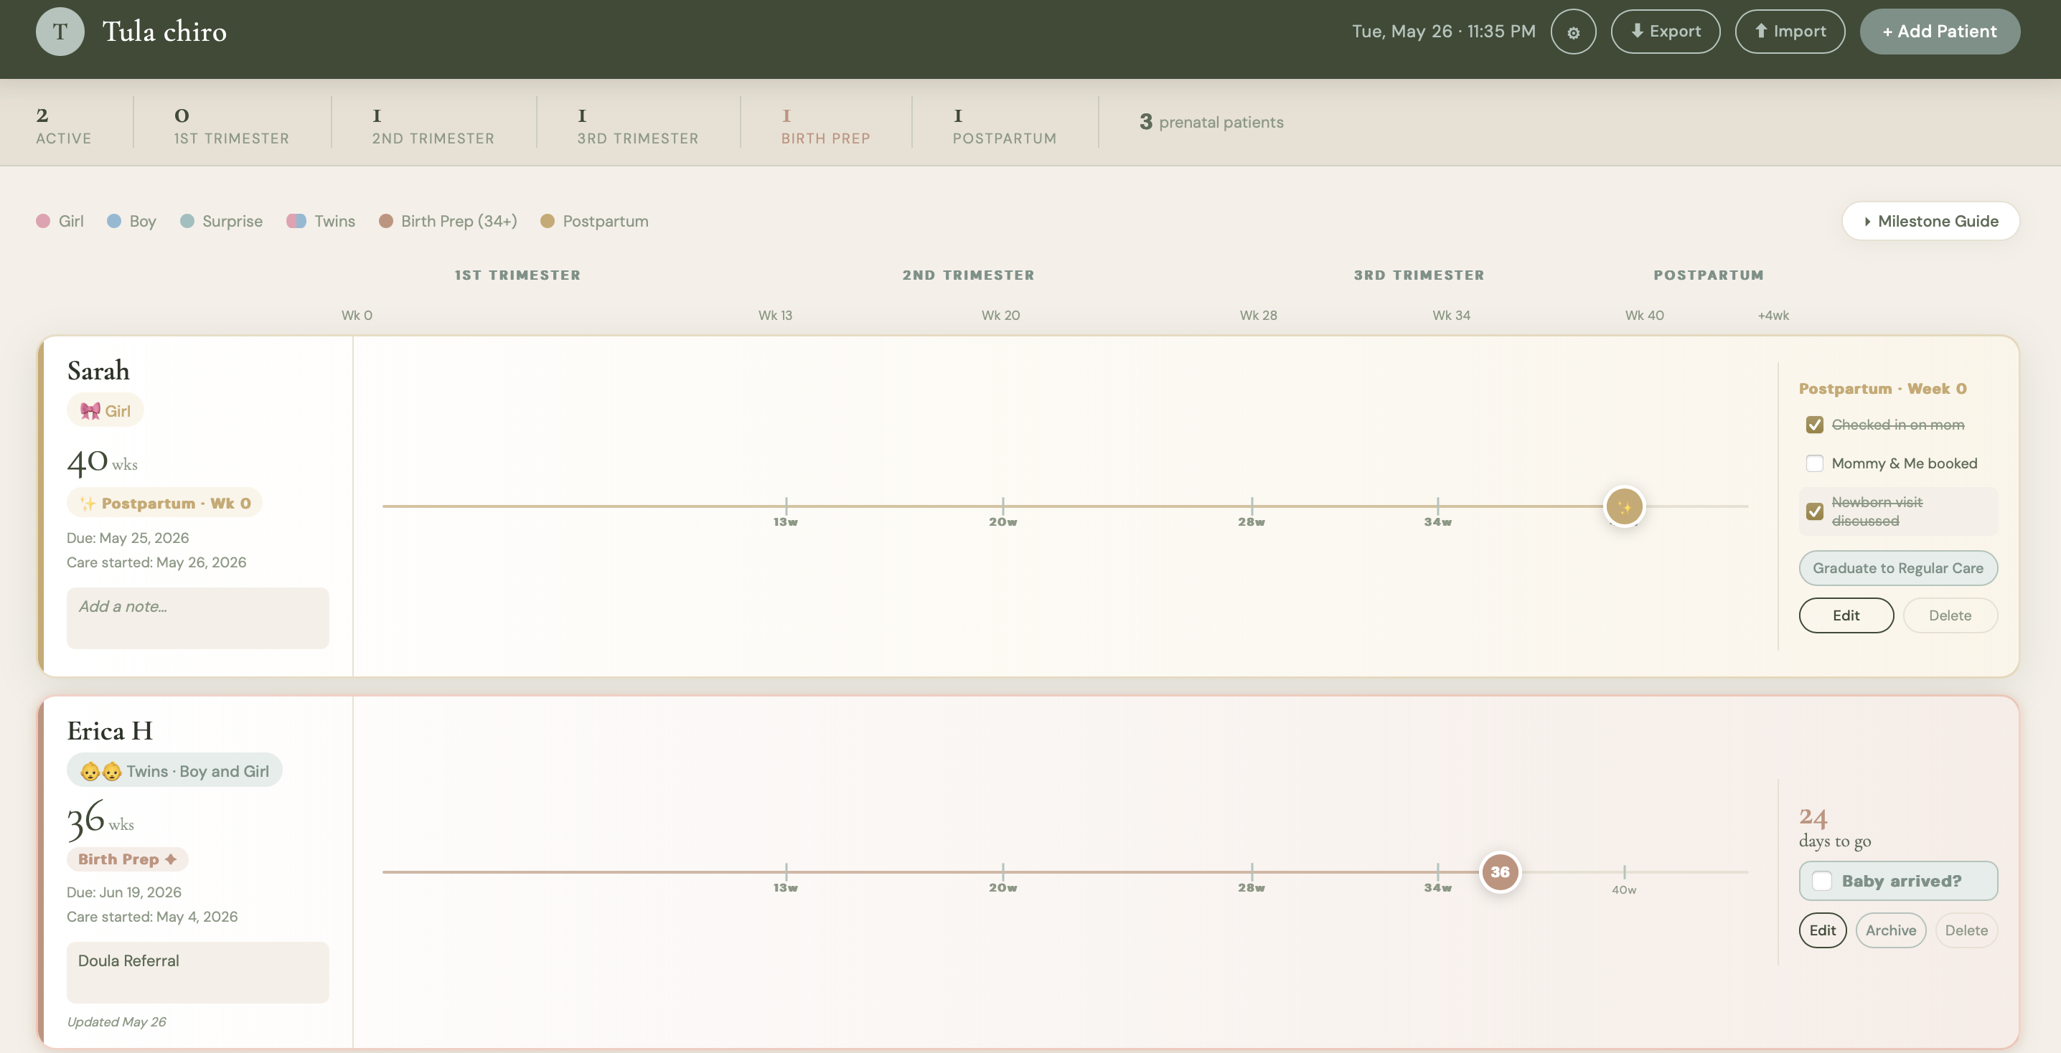Click the Birth Prep badge on Erica H
This screenshot has height=1053, width=2061.
[x=127, y=859]
